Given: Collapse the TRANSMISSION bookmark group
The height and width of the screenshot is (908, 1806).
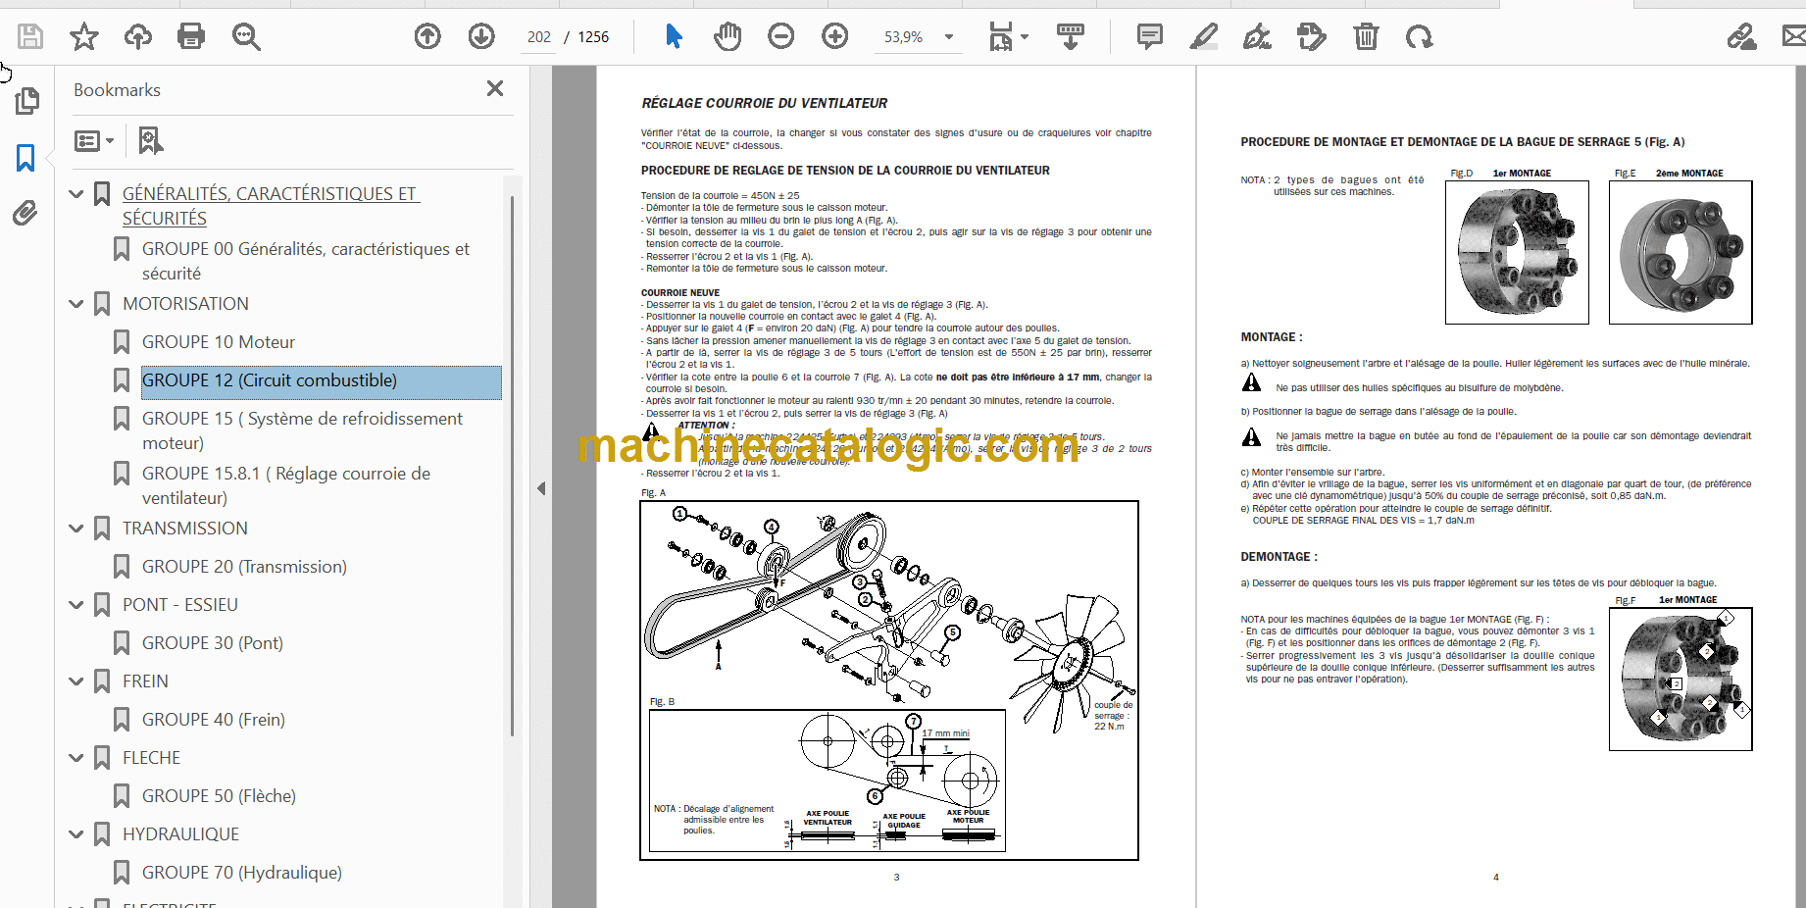Looking at the screenshot, I should pyautogui.click(x=76, y=529).
